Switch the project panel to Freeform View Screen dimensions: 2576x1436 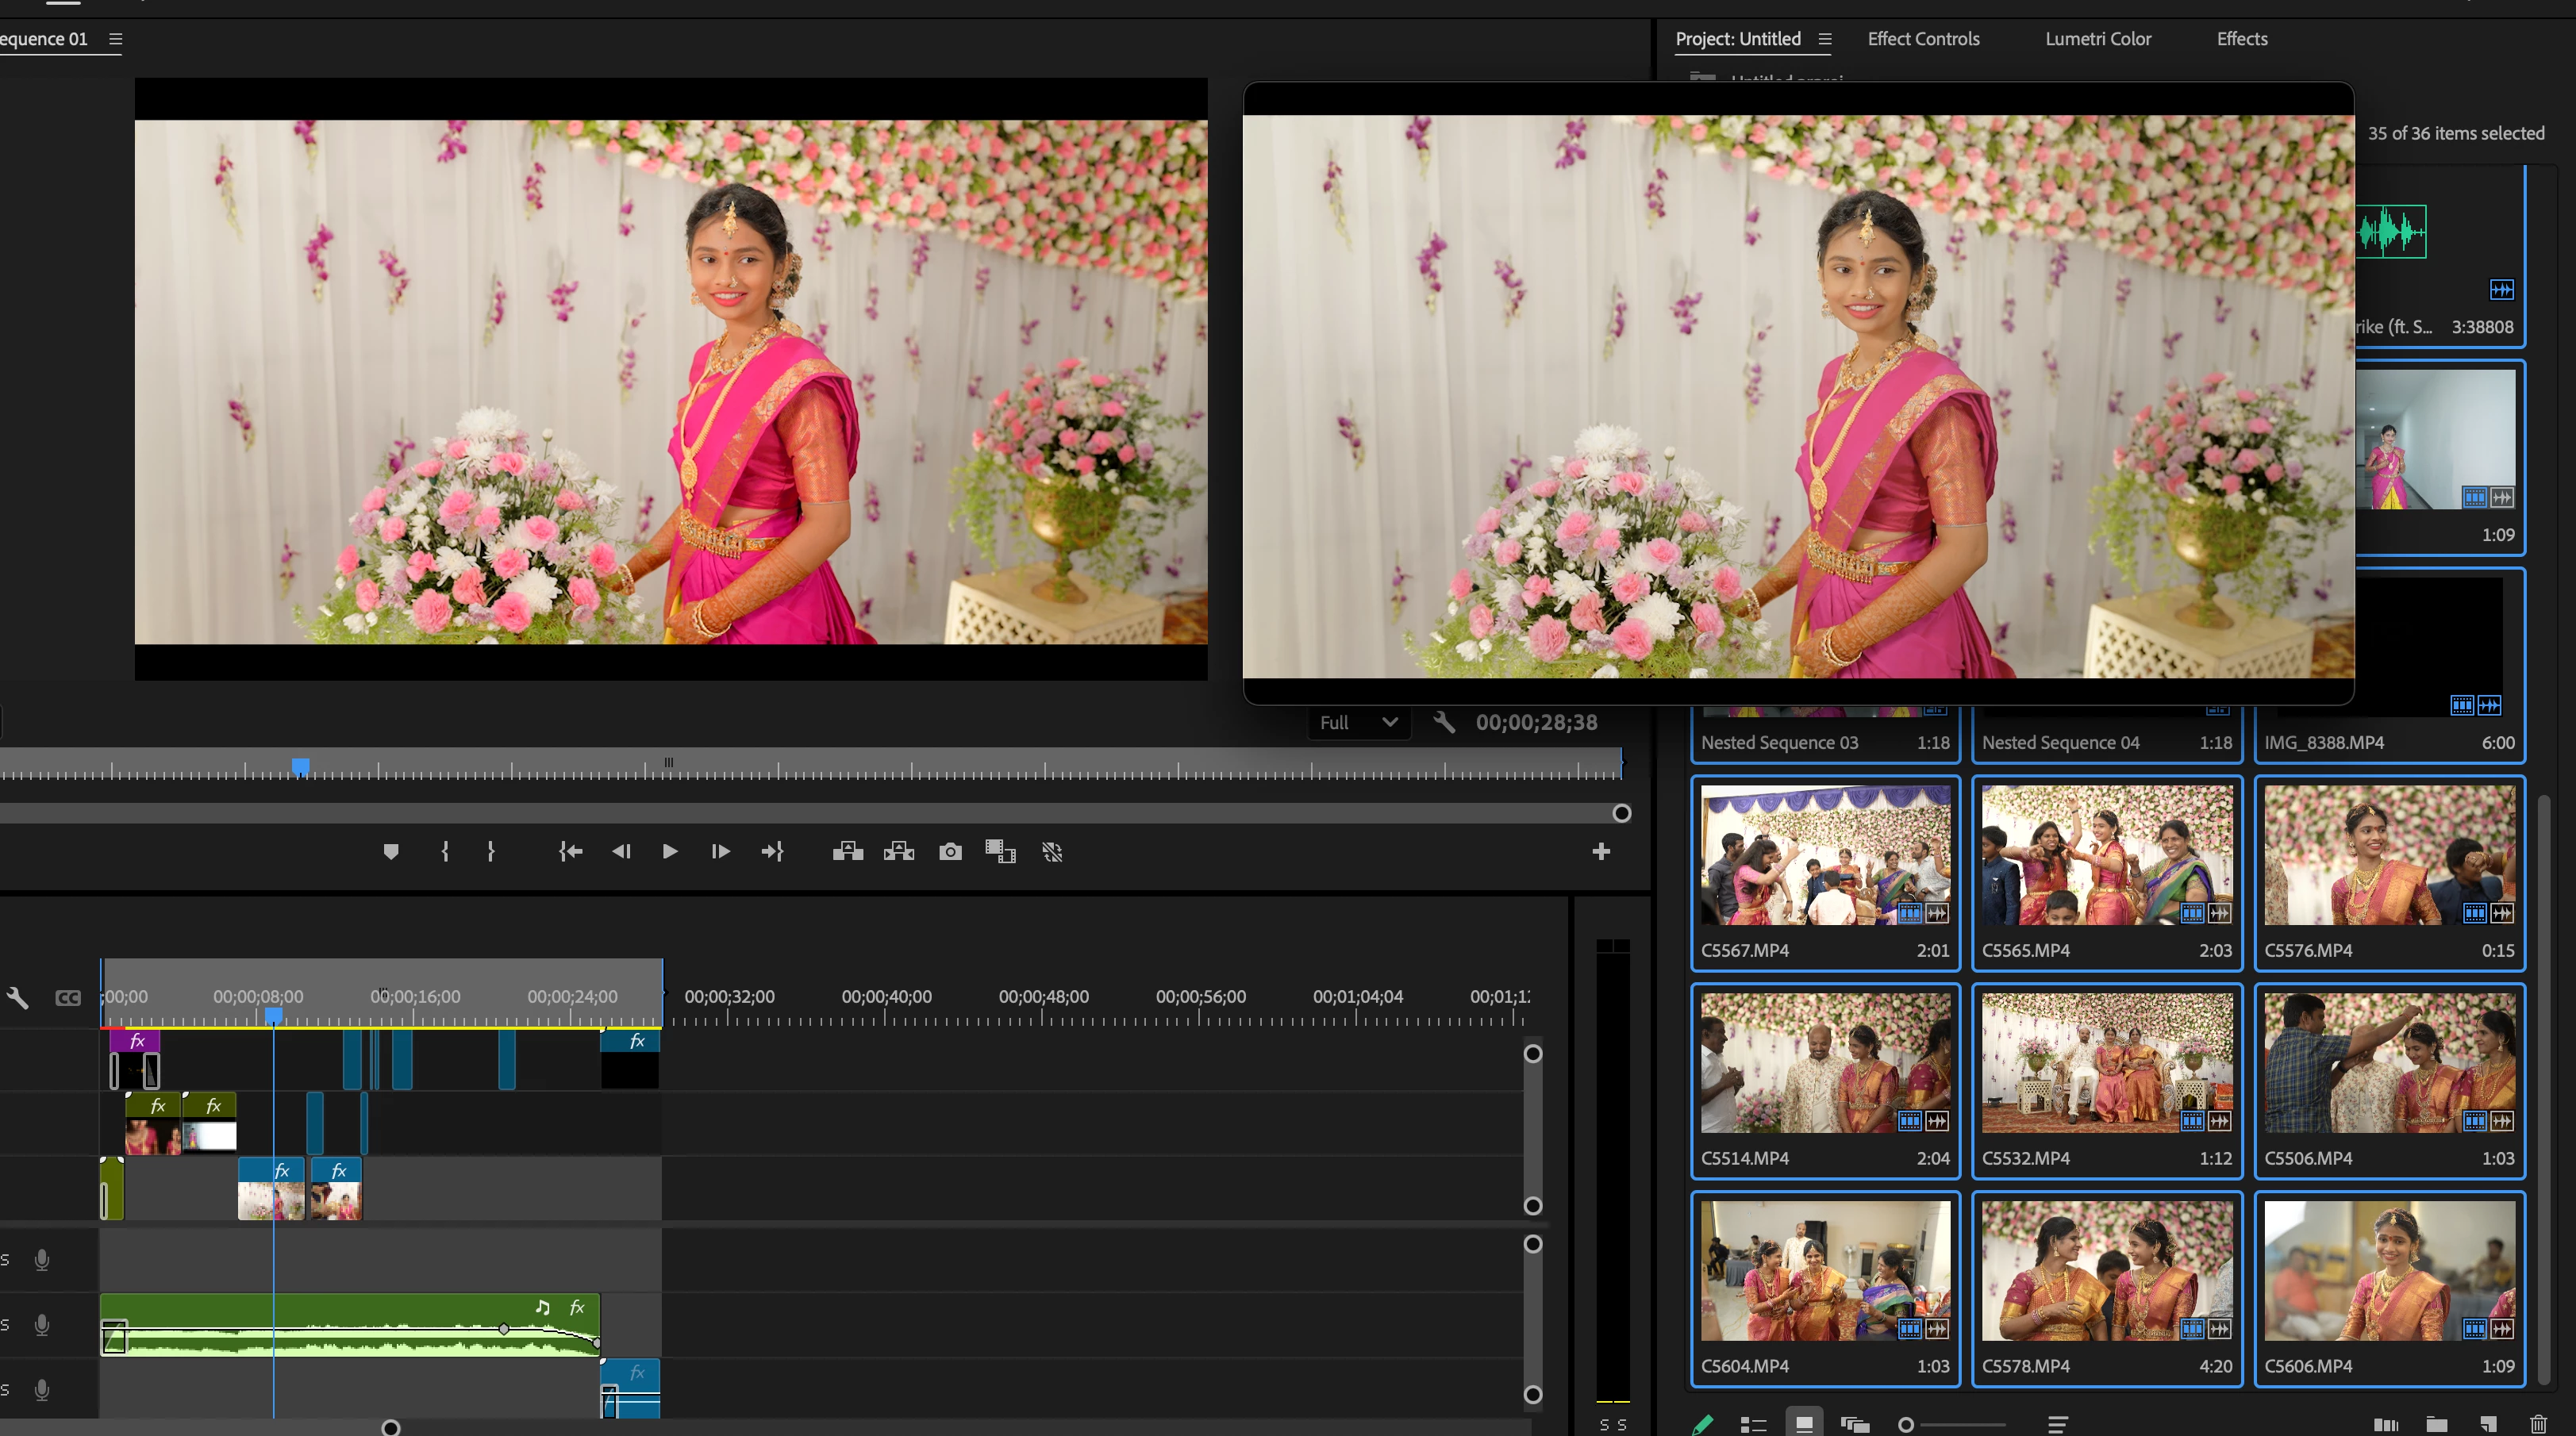1855,1424
